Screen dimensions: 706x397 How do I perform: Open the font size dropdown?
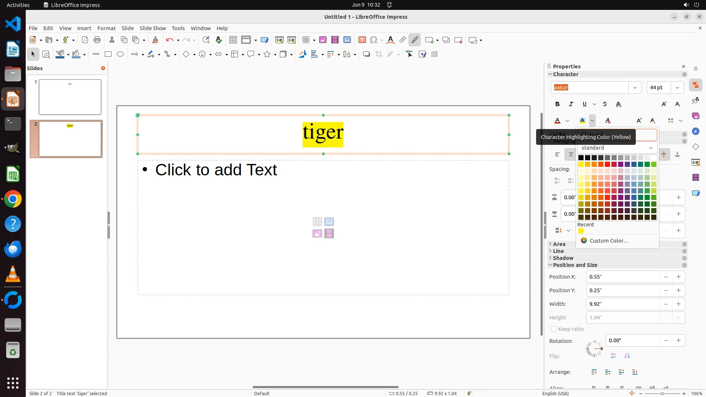677,87
